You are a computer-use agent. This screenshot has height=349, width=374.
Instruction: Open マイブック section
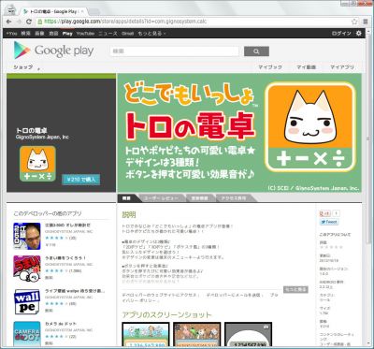pyautogui.click(x=270, y=67)
